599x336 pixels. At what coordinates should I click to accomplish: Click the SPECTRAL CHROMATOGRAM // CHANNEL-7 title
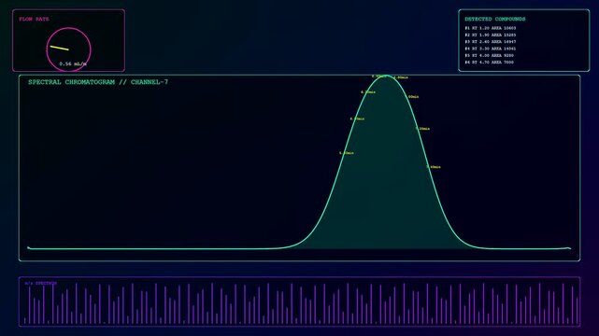[98, 82]
